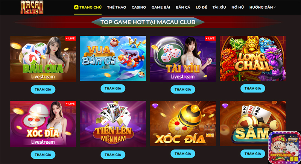Click the Top Game Hot Tại Macau Club banner
Viewport: 301px width, 164px height.
coord(148,22)
